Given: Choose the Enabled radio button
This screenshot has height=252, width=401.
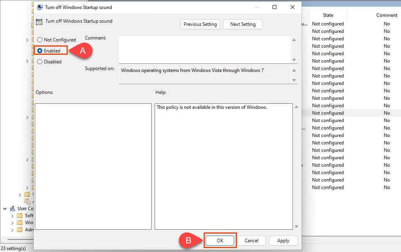Looking at the screenshot, I should [40, 51].
